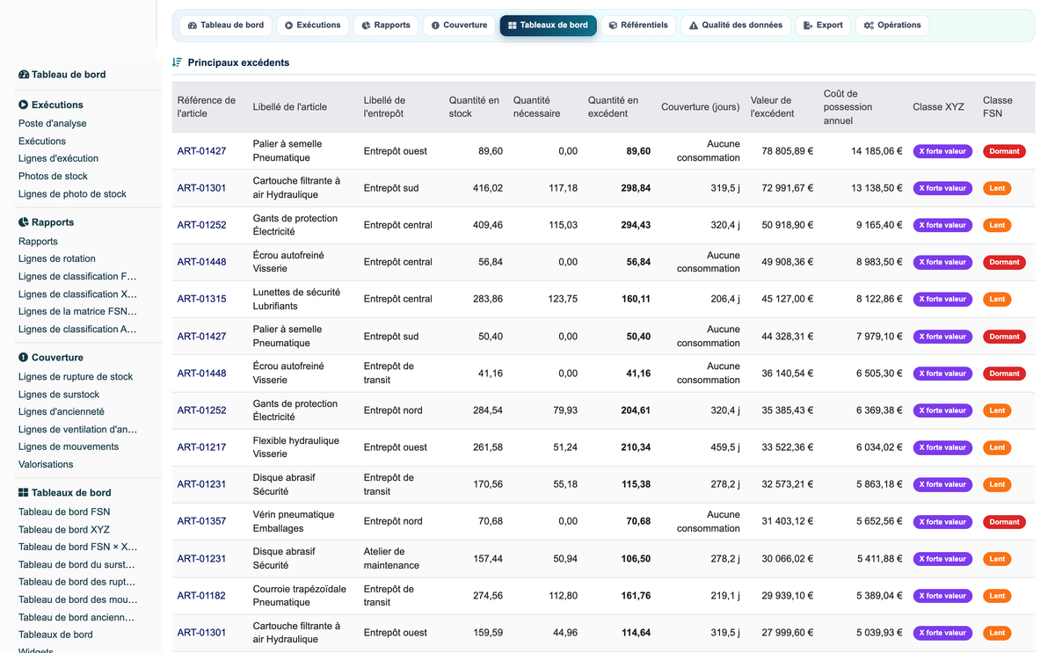1055x653 pixels.
Task: Open article link ART-01217
Action: click(x=201, y=447)
